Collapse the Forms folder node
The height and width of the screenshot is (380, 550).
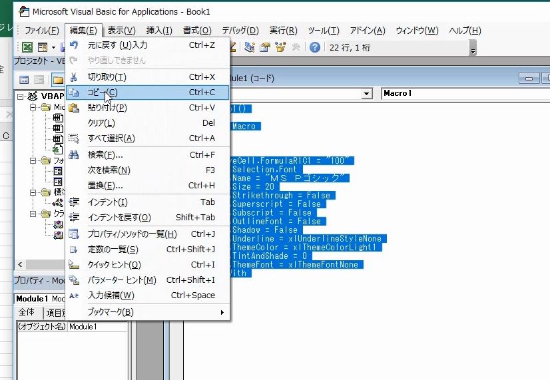pyautogui.click(x=33, y=160)
